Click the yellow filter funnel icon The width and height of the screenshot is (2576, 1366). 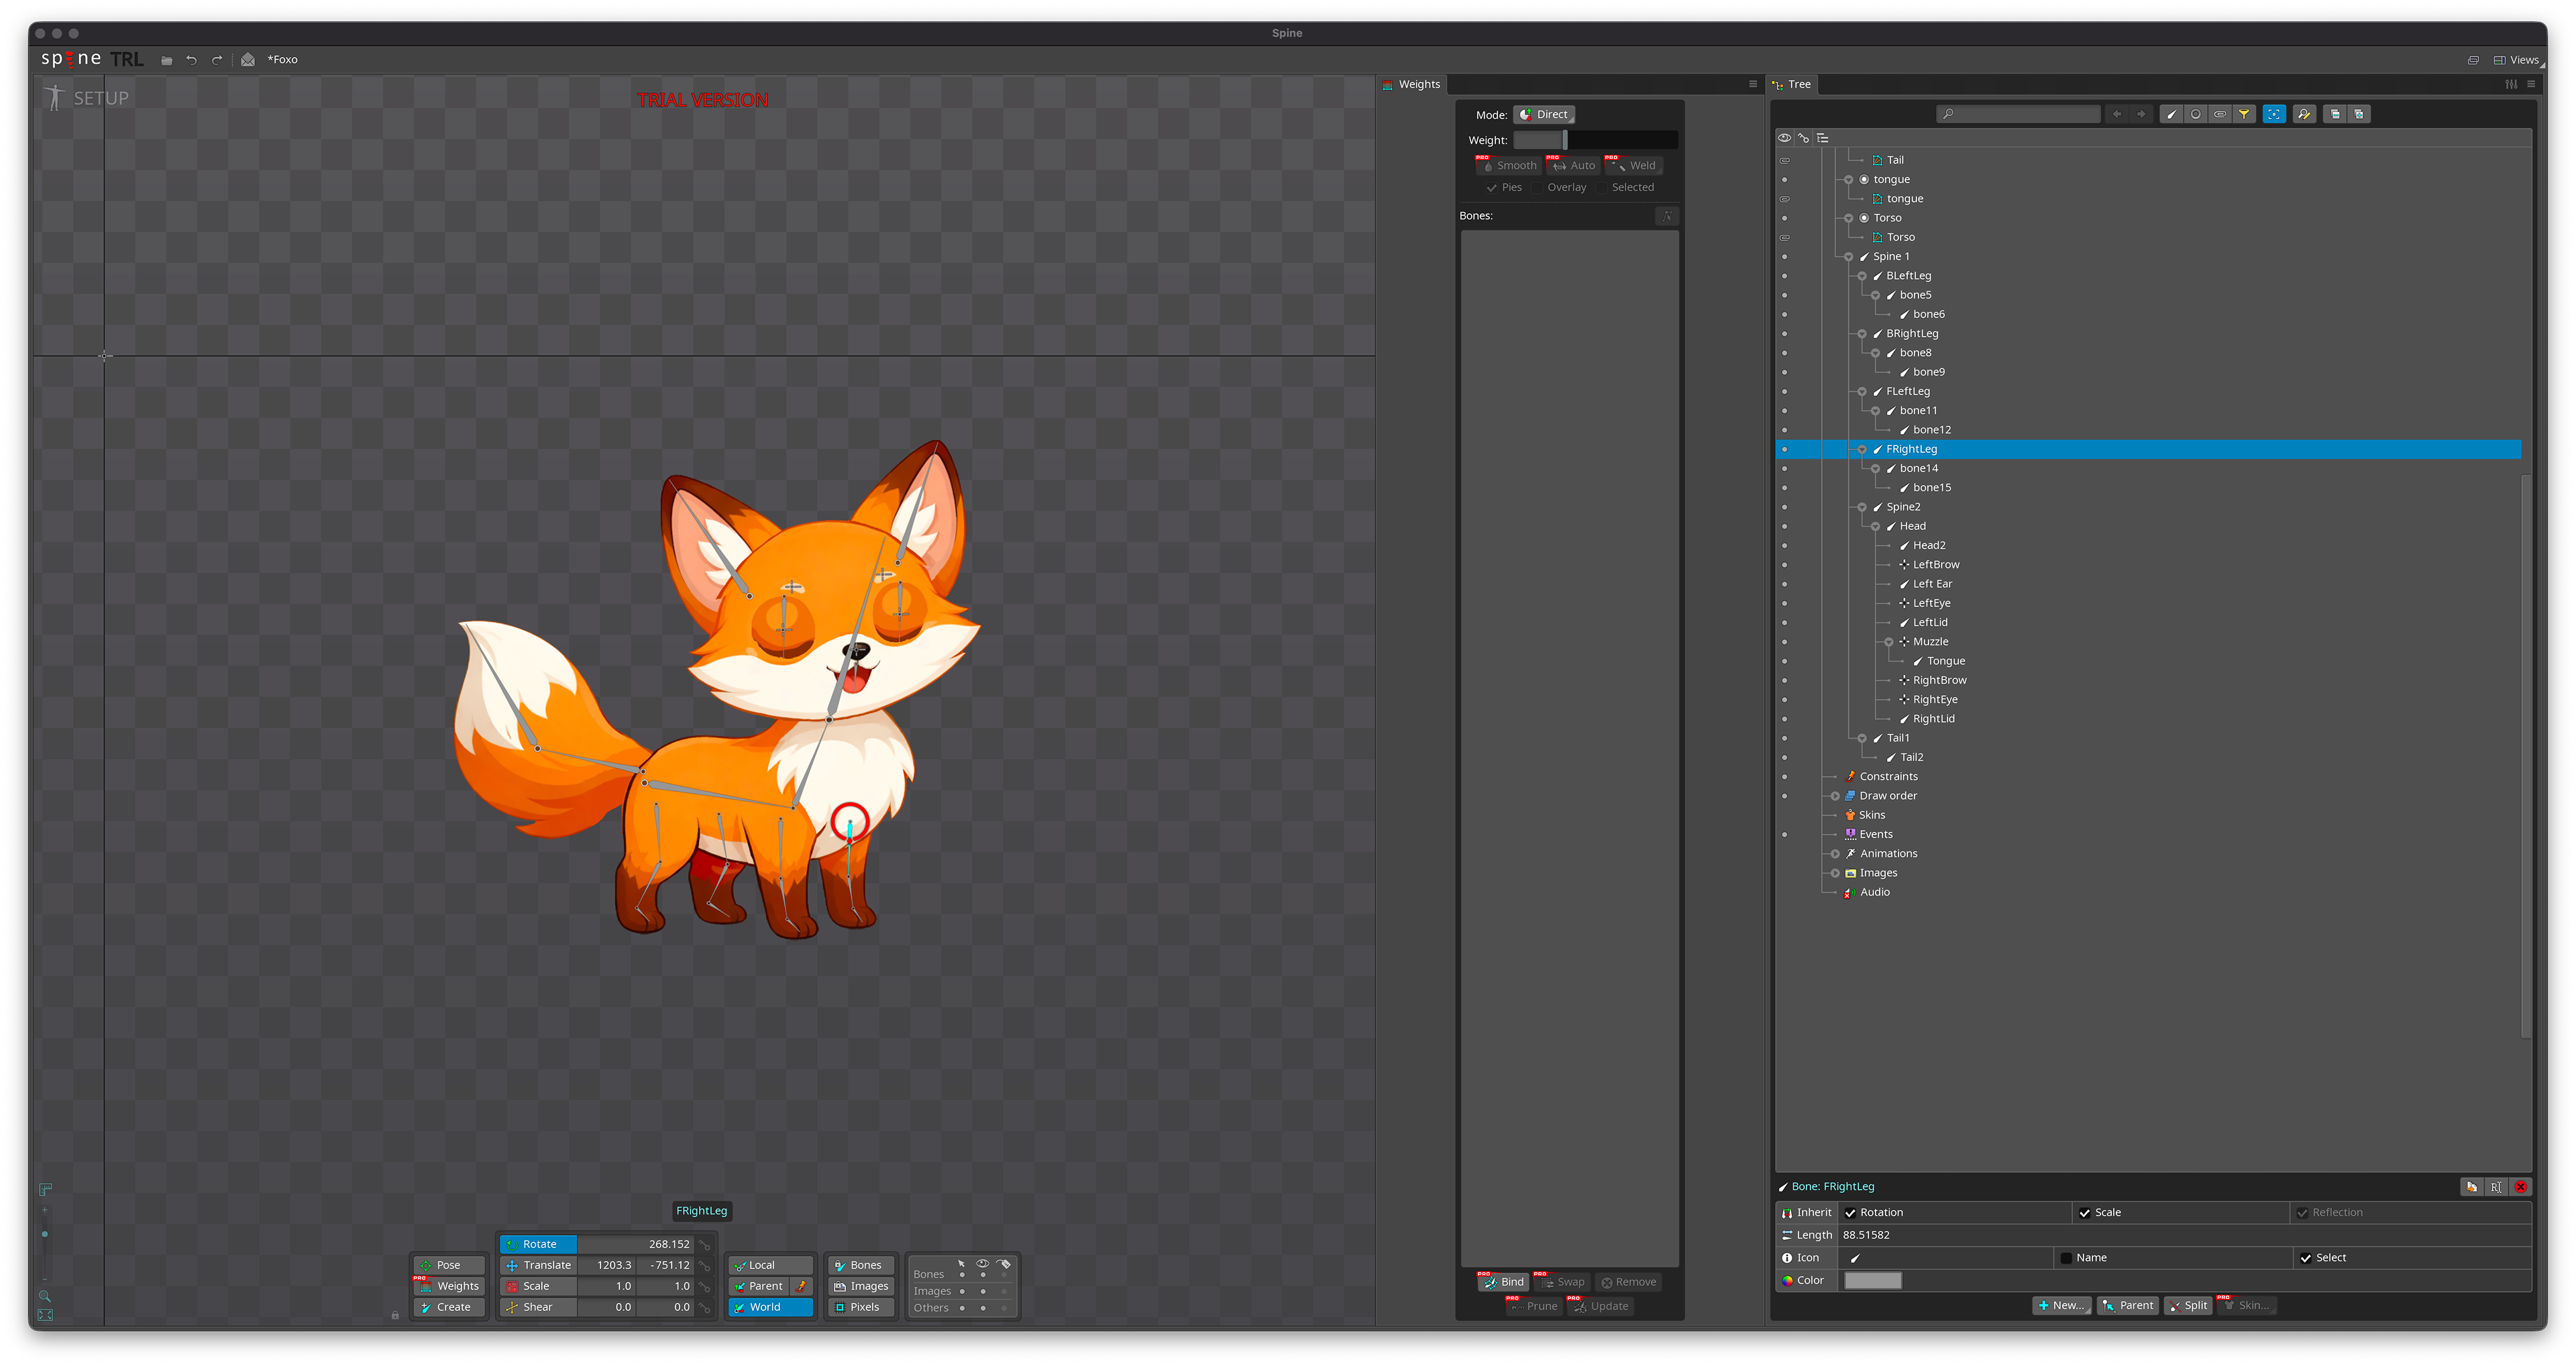(2244, 114)
